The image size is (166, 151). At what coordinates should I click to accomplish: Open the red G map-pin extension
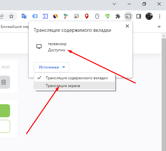pyautogui.click(x=87, y=16)
